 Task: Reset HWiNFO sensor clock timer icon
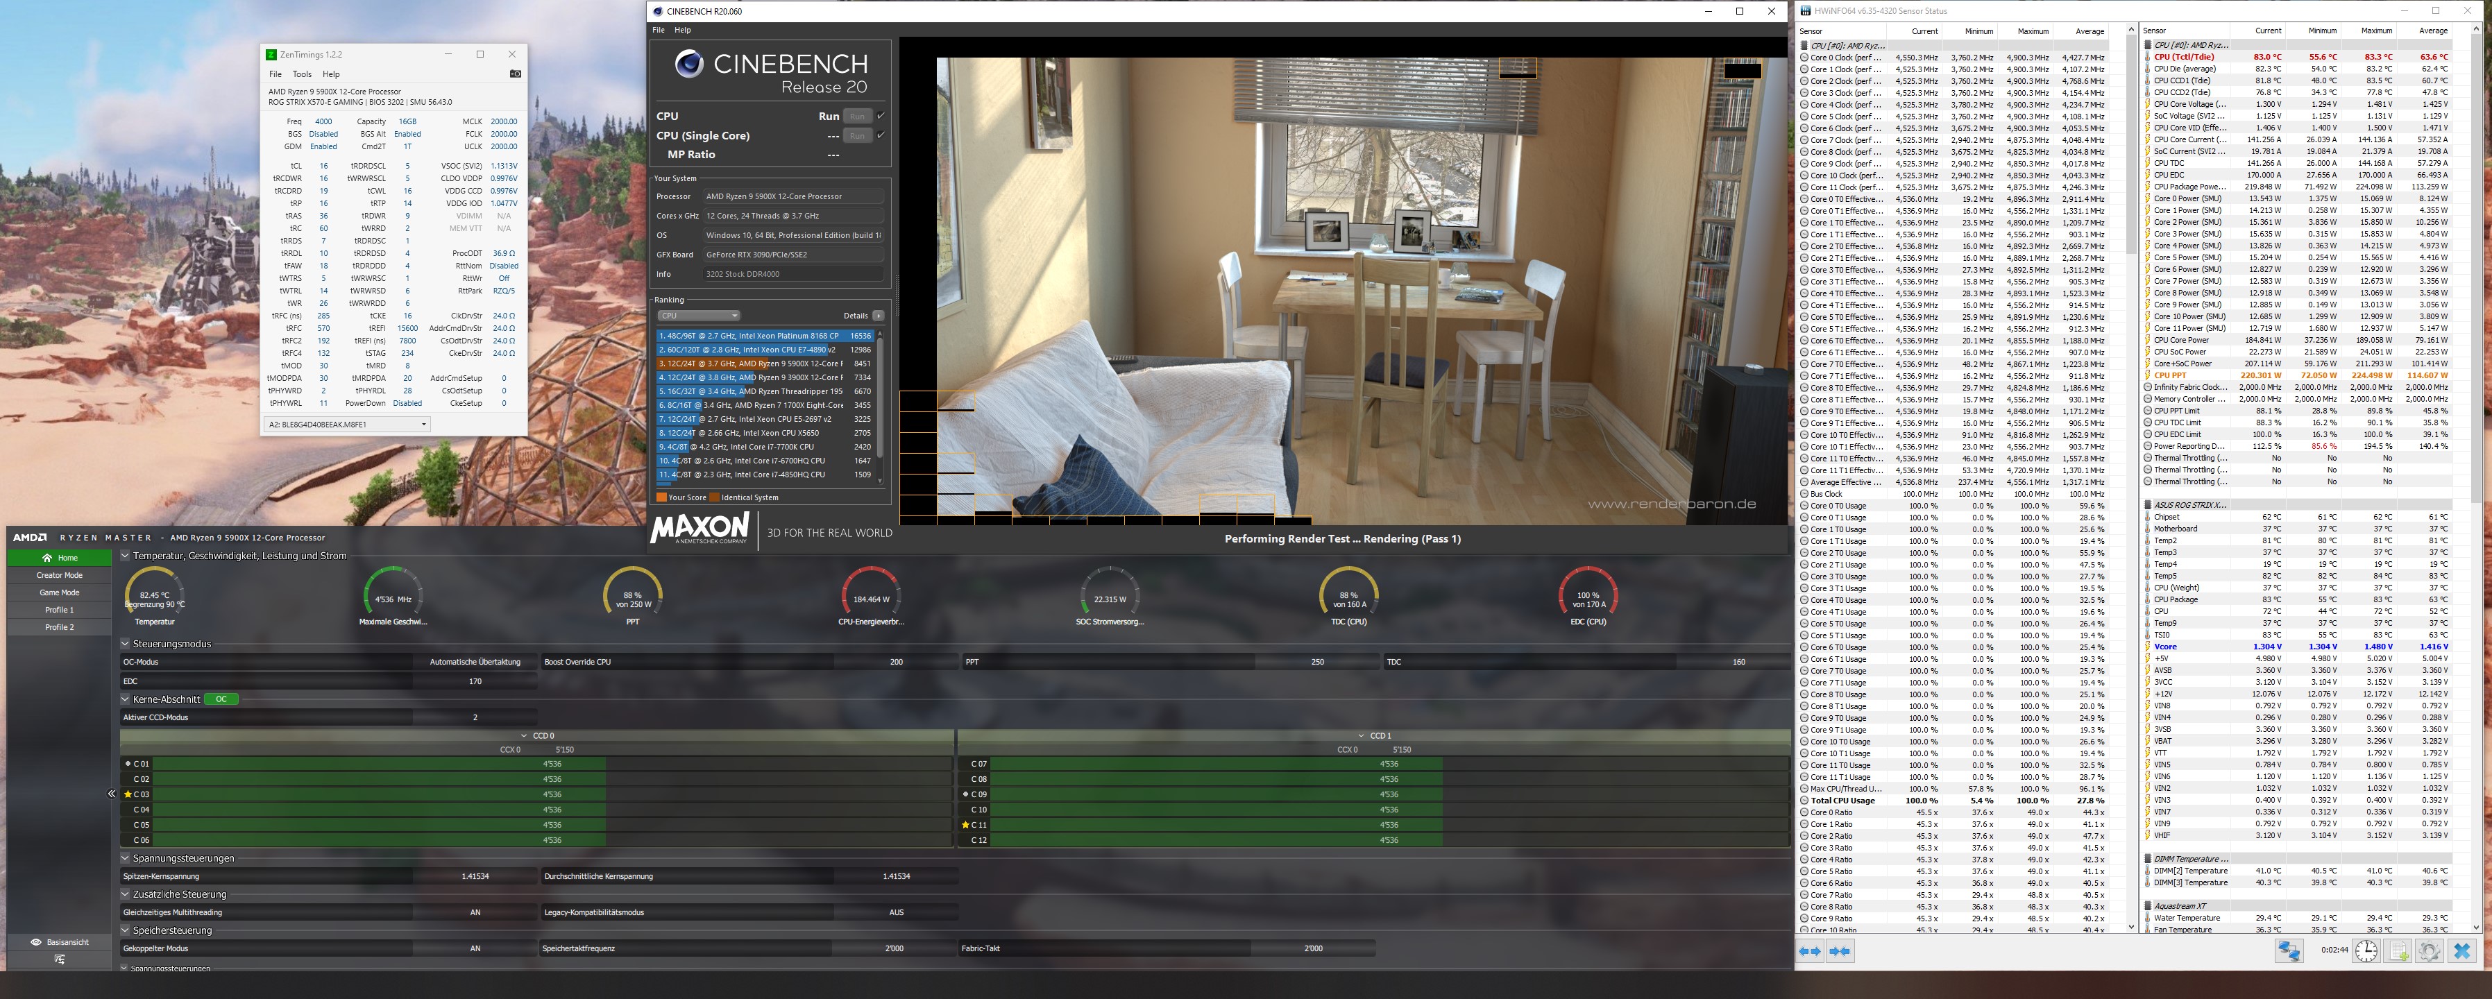click(2365, 952)
